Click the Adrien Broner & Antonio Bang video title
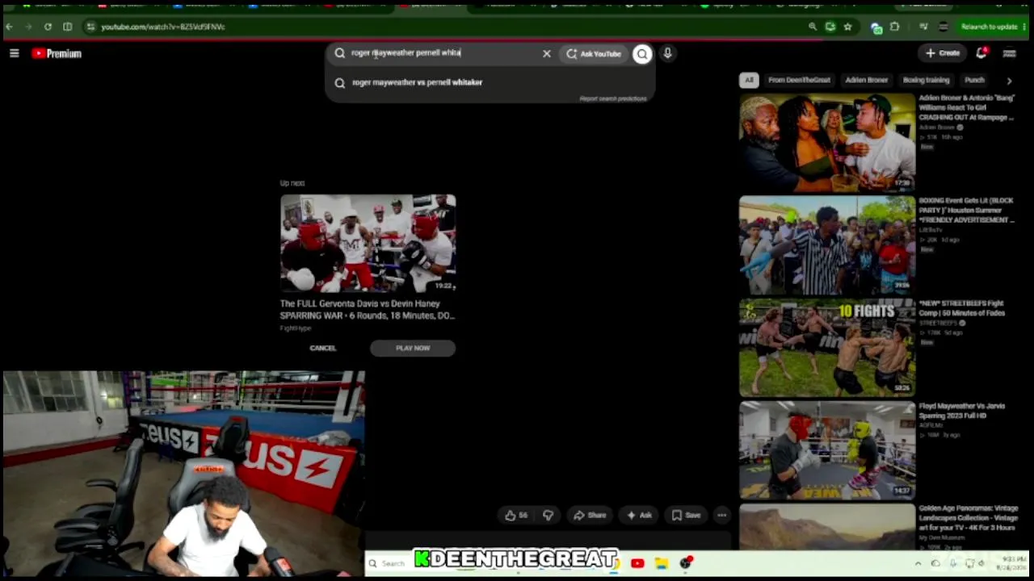This screenshot has width=1034, height=581. [966, 107]
